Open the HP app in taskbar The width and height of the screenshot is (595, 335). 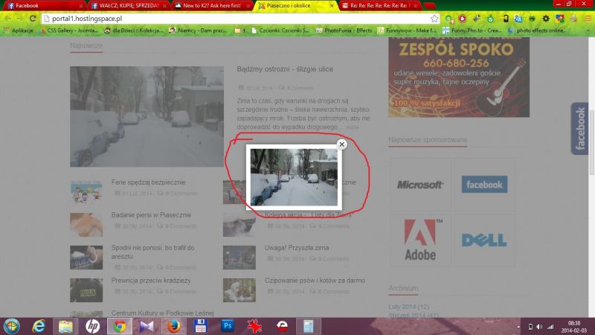(x=92, y=327)
